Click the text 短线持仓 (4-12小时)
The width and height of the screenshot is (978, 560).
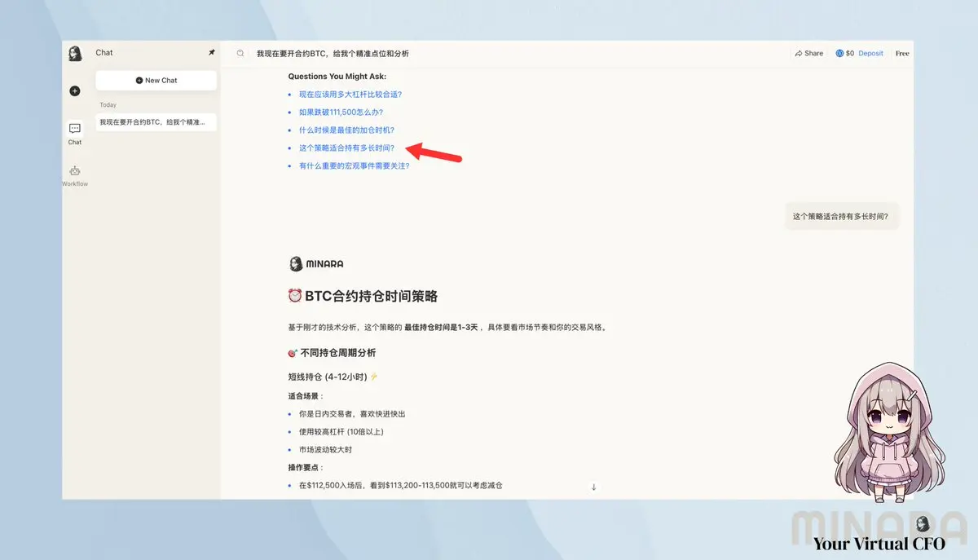coord(333,377)
